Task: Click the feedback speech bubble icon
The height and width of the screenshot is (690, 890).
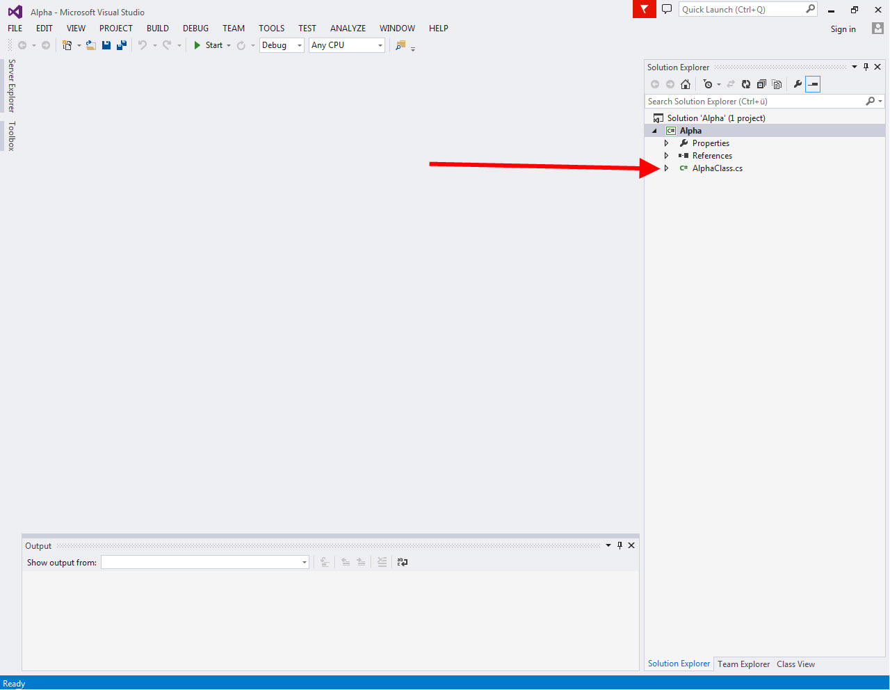Action: pyautogui.click(x=667, y=9)
